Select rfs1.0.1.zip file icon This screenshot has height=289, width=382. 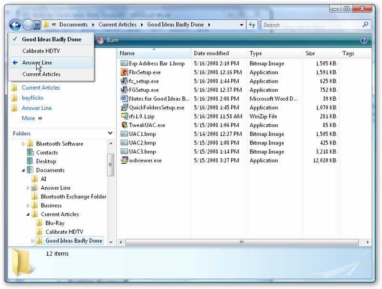[x=124, y=116]
